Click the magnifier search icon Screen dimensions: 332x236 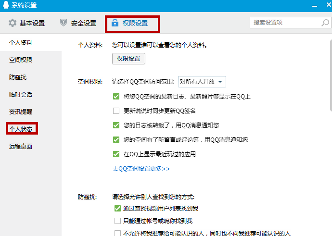click(x=325, y=23)
